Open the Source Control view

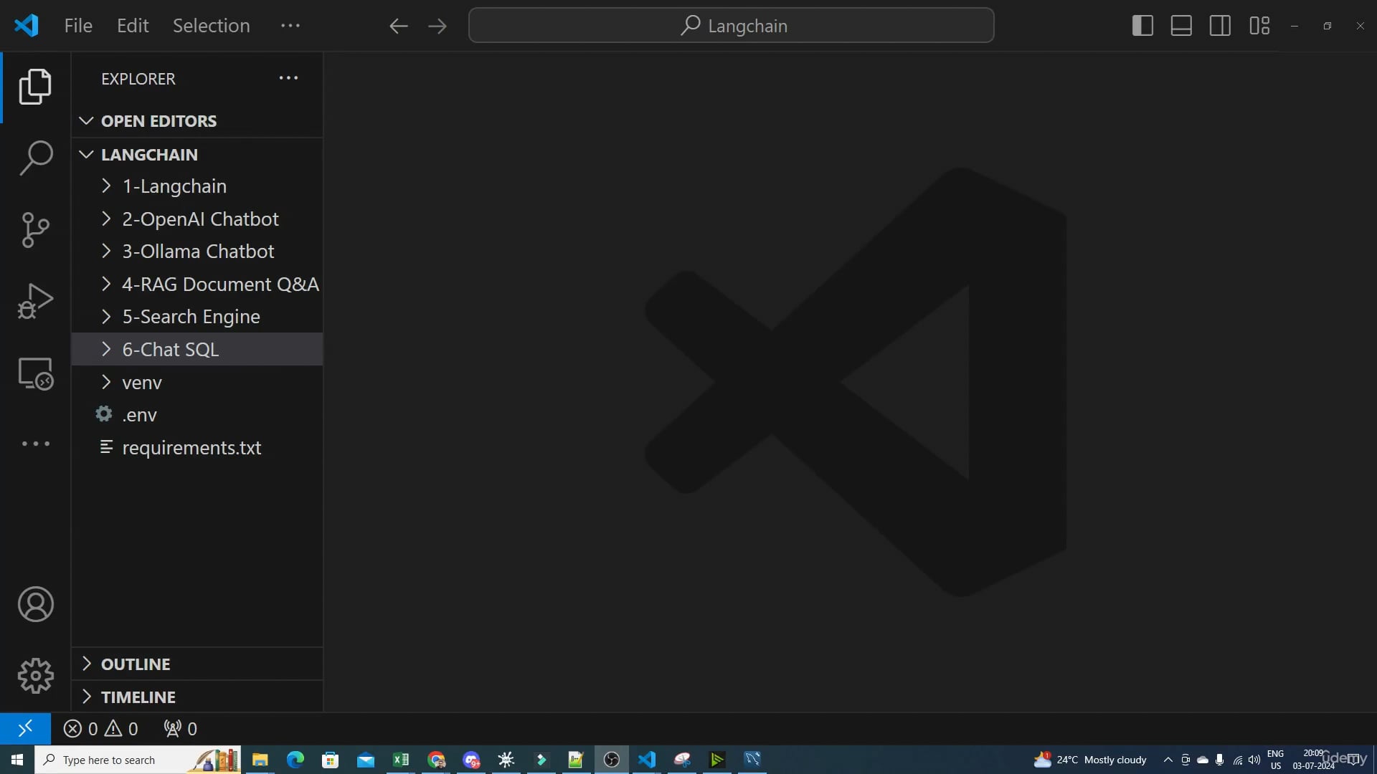tap(35, 229)
